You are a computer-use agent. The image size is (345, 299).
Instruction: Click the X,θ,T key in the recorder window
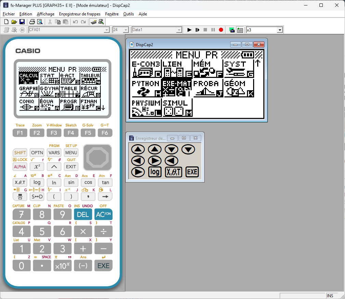click(174, 172)
